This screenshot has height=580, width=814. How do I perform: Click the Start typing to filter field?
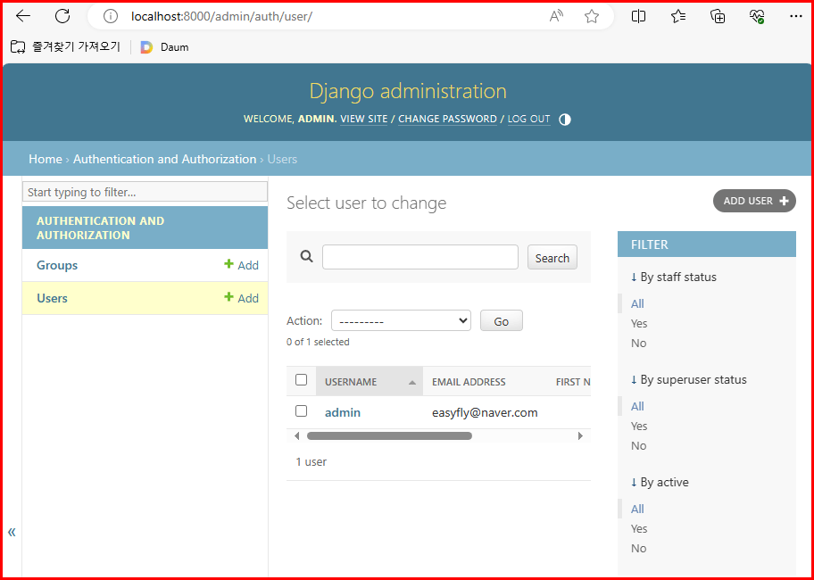pos(145,192)
